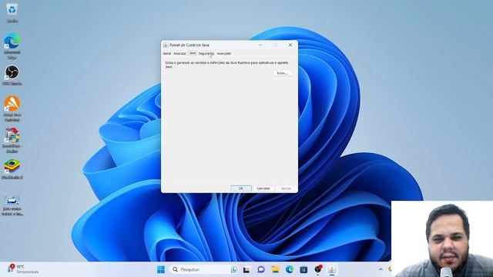The height and width of the screenshot is (277, 493).
Task: Click the Pesquisar taskbar search box
Action: 203,269
